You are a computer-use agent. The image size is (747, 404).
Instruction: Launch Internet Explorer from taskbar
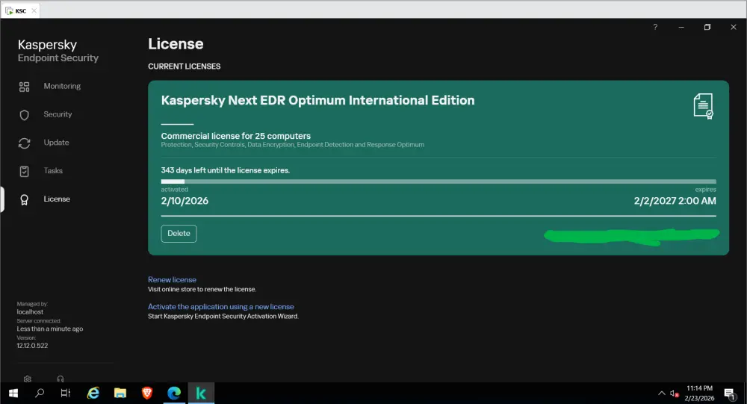click(x=93, y=393)
